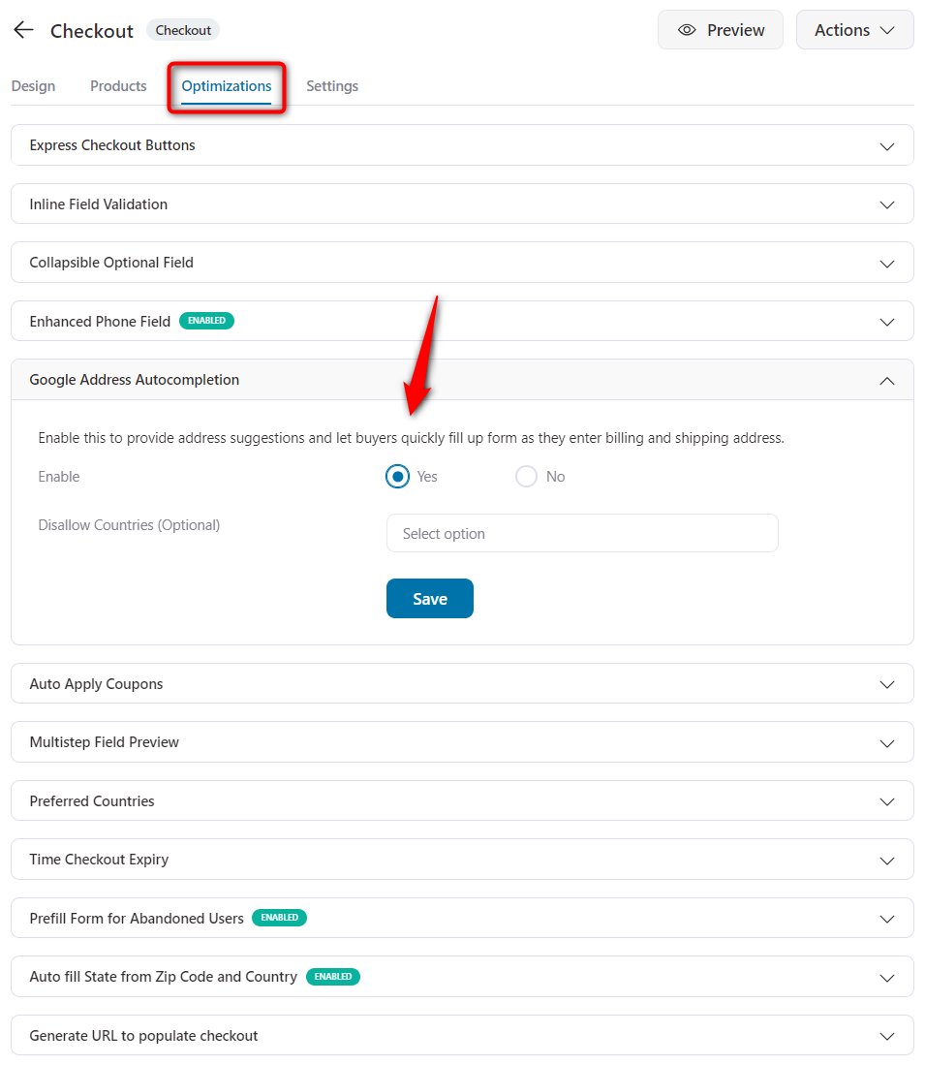Click the back arrow to leave Checkout
The width and height of the screenshot is (925, 1065).
(x=23, y=29)
